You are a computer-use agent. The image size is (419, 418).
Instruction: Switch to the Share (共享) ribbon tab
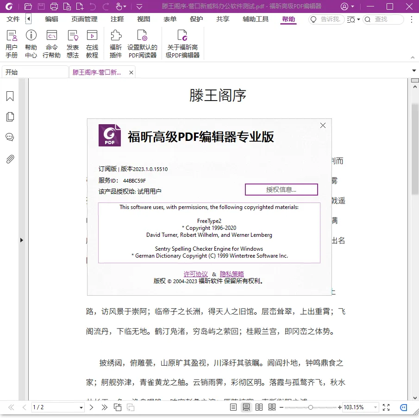(223, 19)
